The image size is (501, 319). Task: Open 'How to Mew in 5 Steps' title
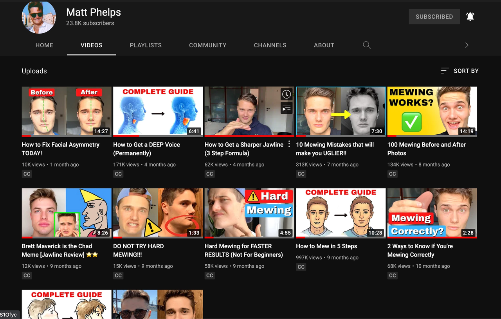coord(326,246)
